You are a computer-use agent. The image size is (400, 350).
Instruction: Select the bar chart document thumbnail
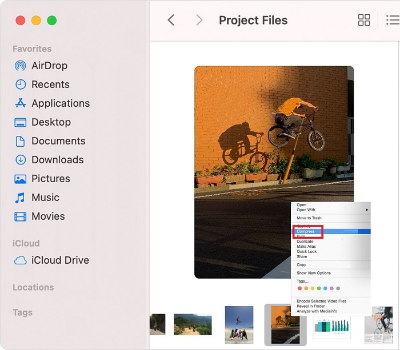[x=332, y=327]
